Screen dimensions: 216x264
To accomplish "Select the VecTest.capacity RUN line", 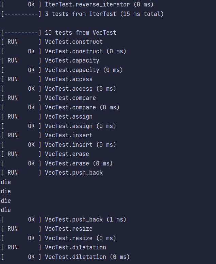I will (x=50, y=60).
